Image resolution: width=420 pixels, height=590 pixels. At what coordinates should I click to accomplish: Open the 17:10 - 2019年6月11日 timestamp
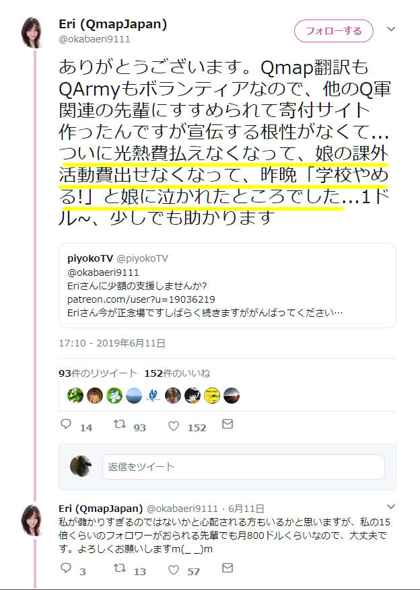(112, 343)
